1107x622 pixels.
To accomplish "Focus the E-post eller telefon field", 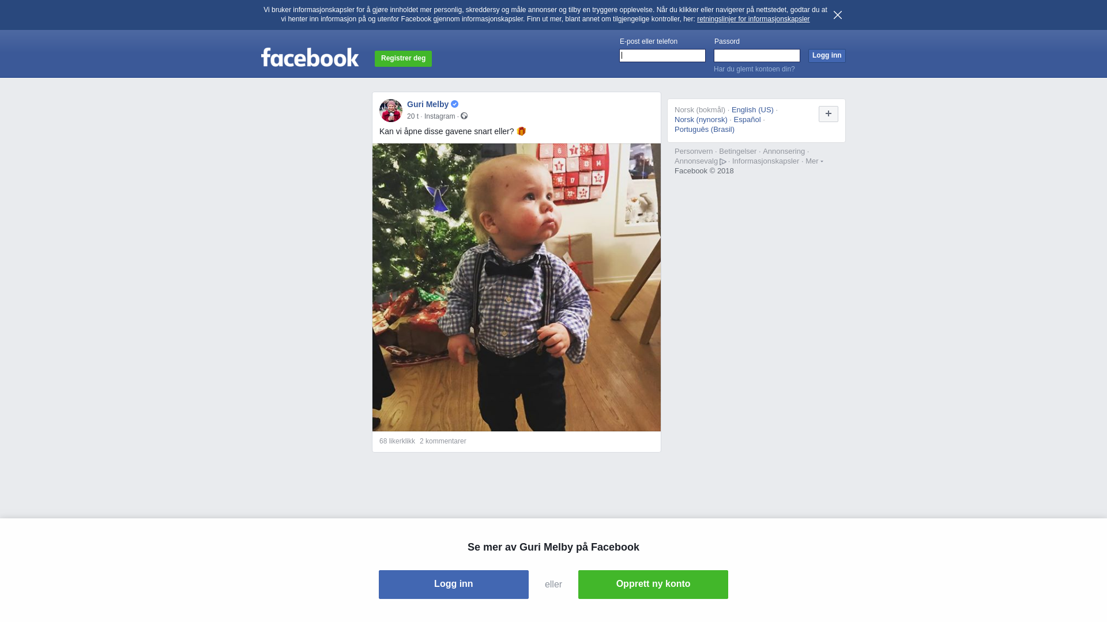I will (x=662, y=55).
